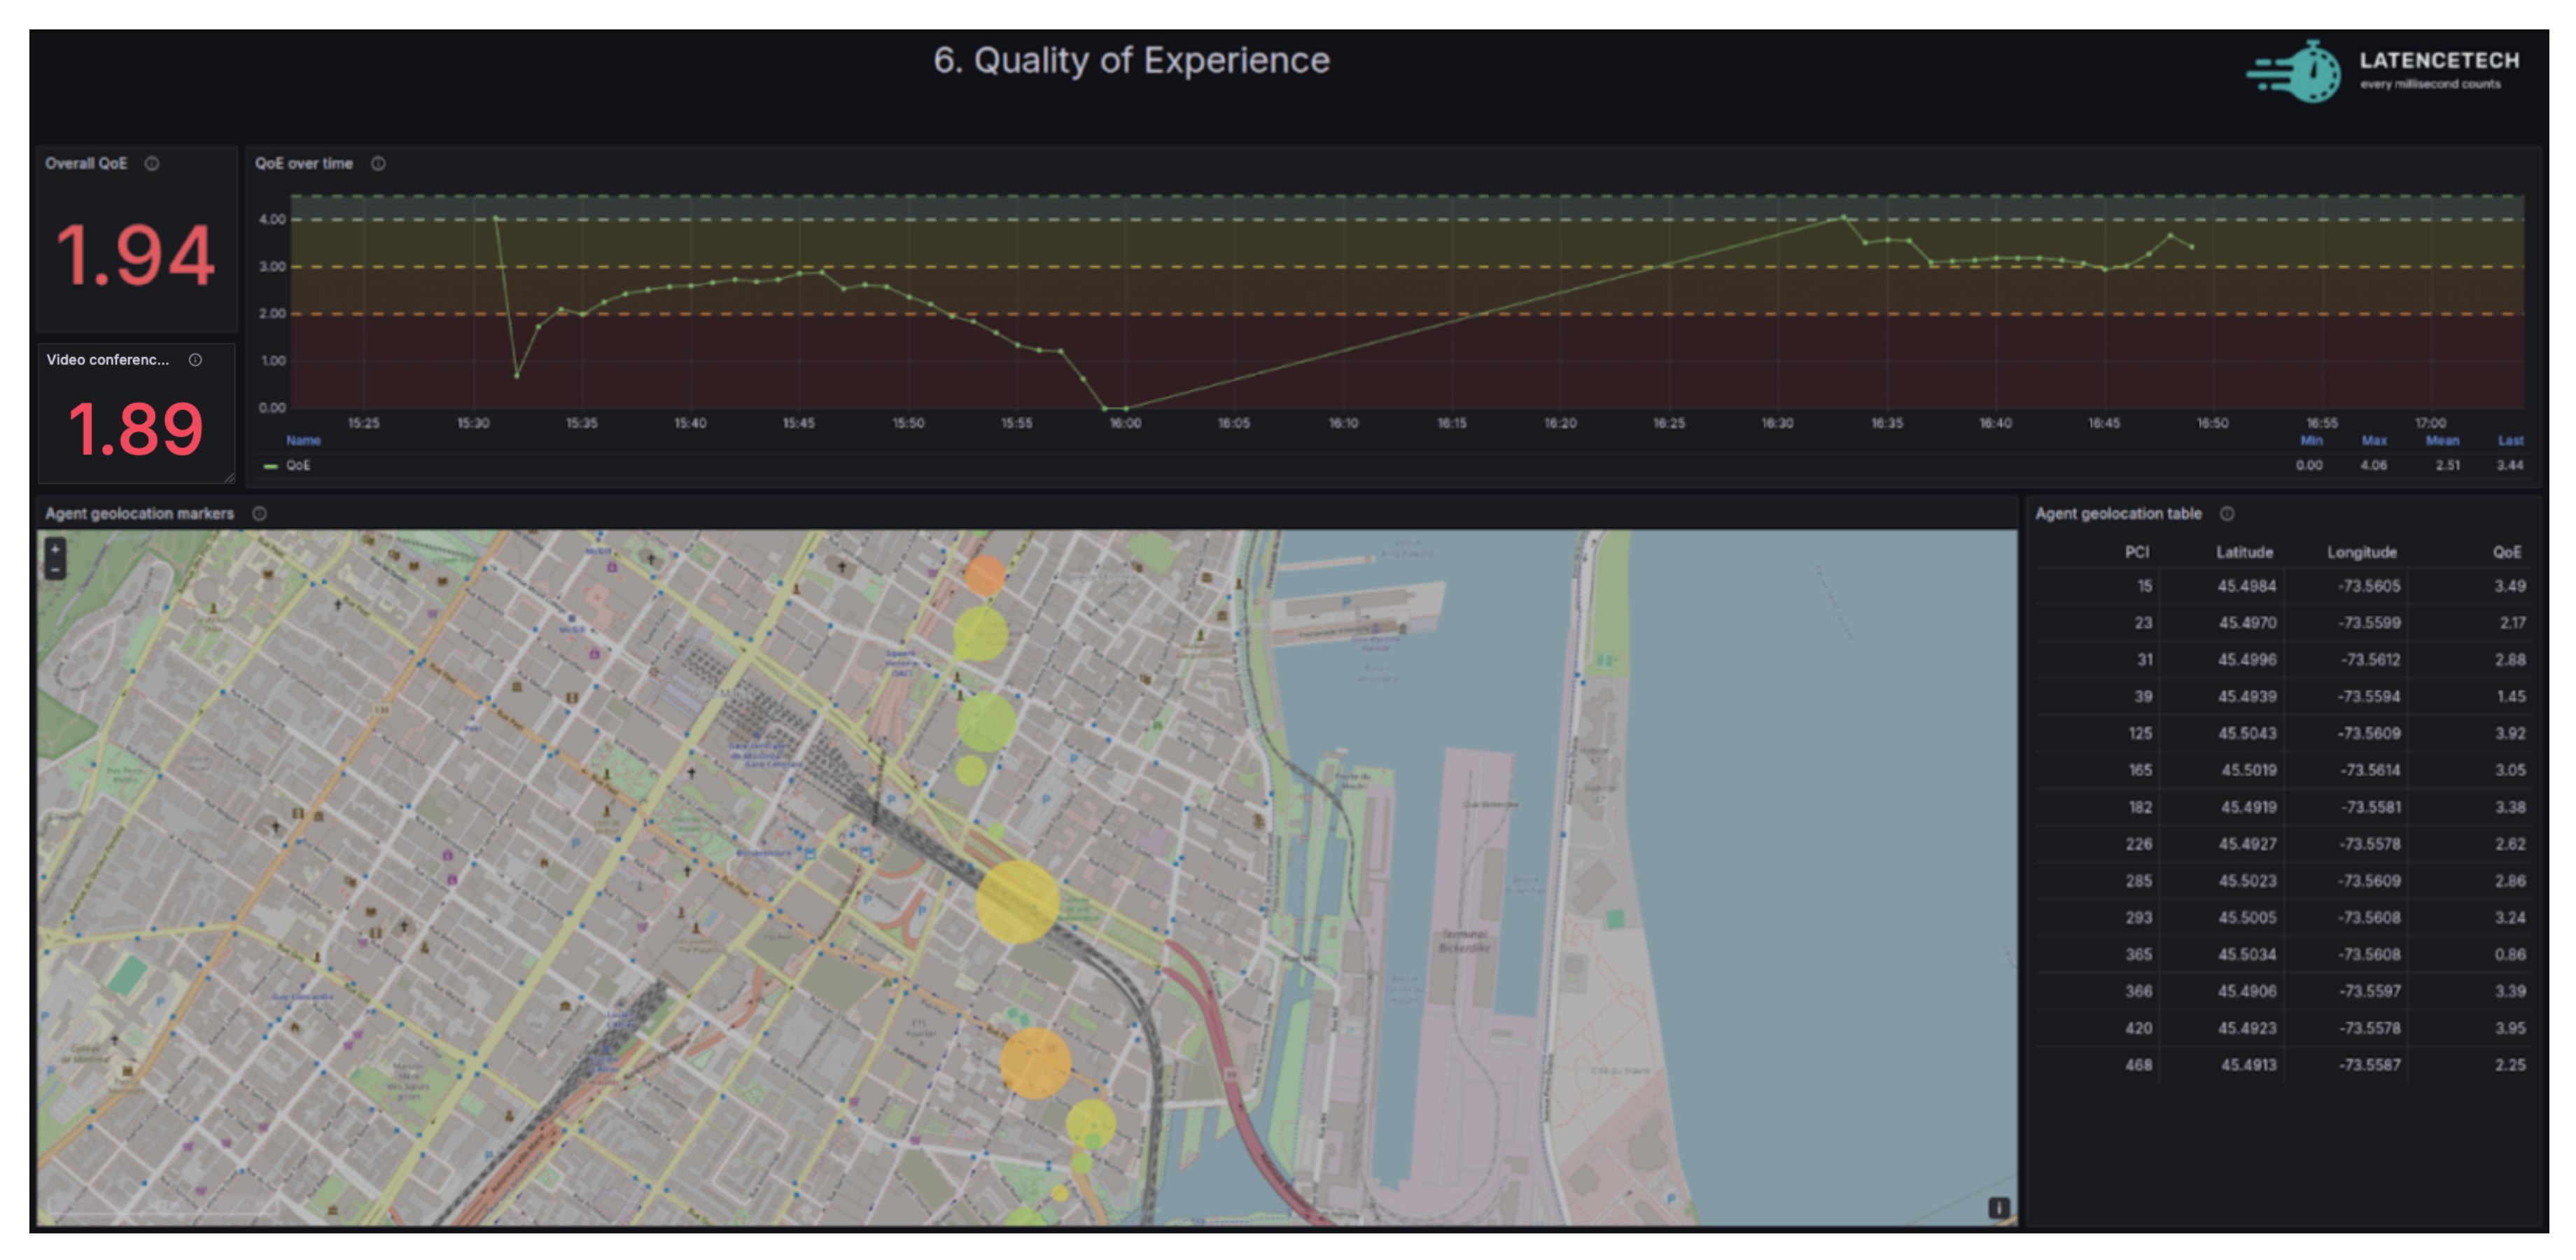Zoom in the map with plus button

55,549
